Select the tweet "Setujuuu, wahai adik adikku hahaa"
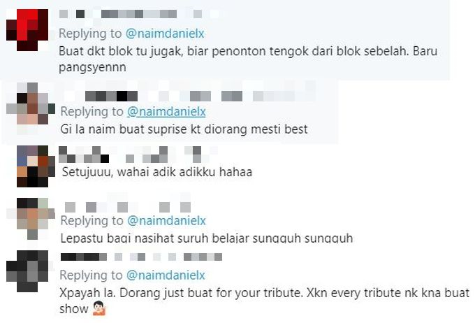The image size is (475, 323). pyautogui.click(x=157, y=172)
